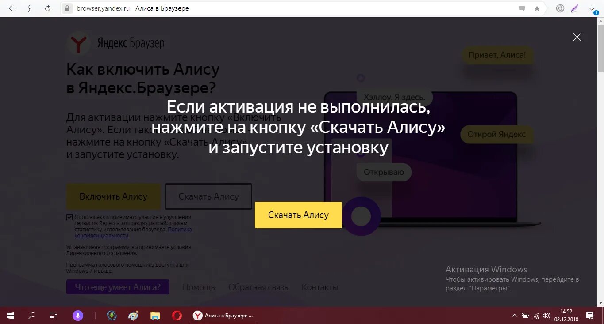Screen dimensions: 604x324
Task: Open the downloads arrow icon
Action: (592, 9)
